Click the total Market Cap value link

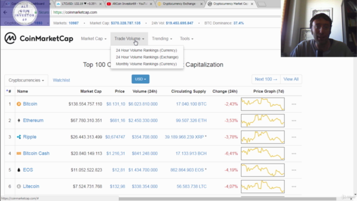click(x=126, y=23)
